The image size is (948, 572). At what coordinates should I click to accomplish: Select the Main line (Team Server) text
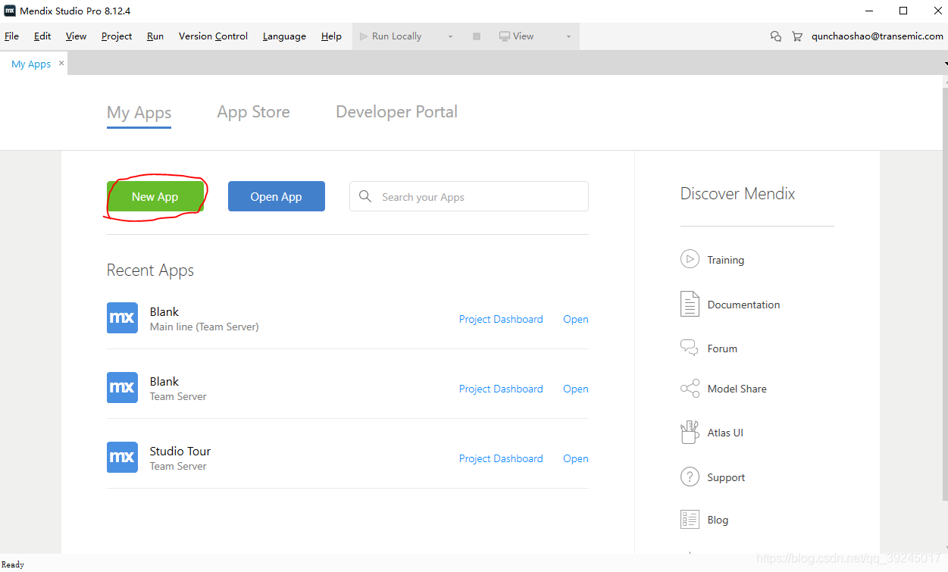tap(204, 327)
